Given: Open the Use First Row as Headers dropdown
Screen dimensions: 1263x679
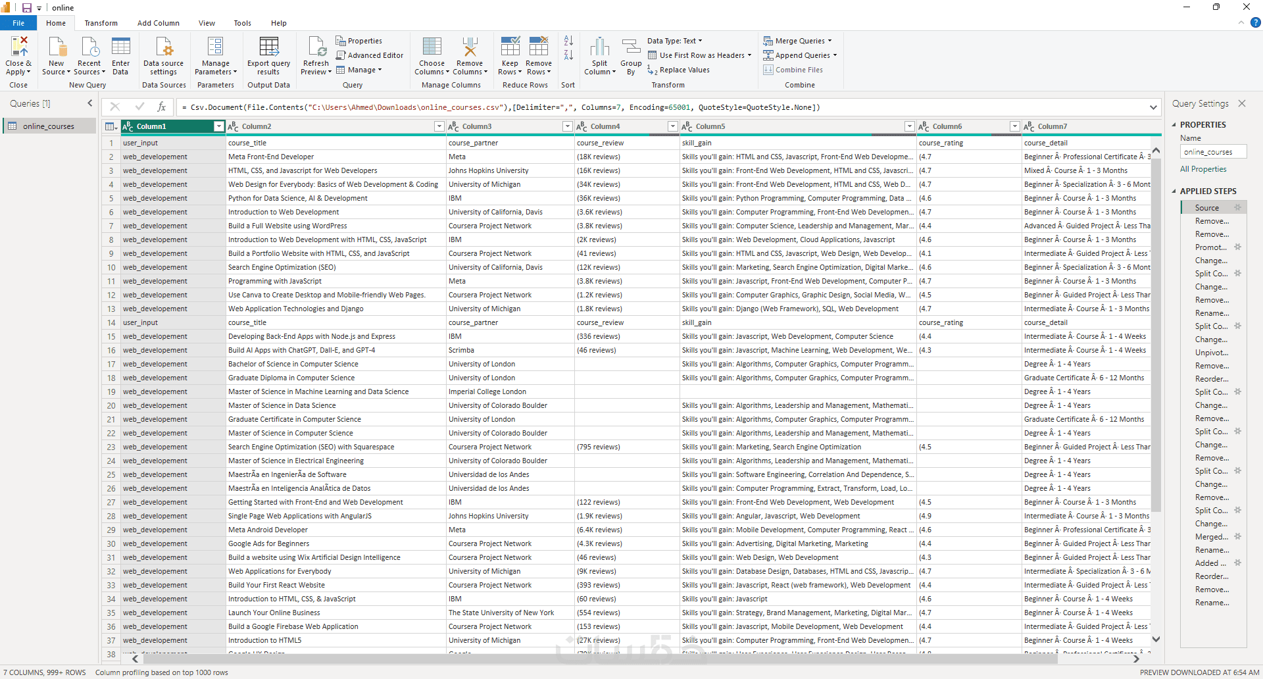Looking at the screenshot, I should pos(699,55).
